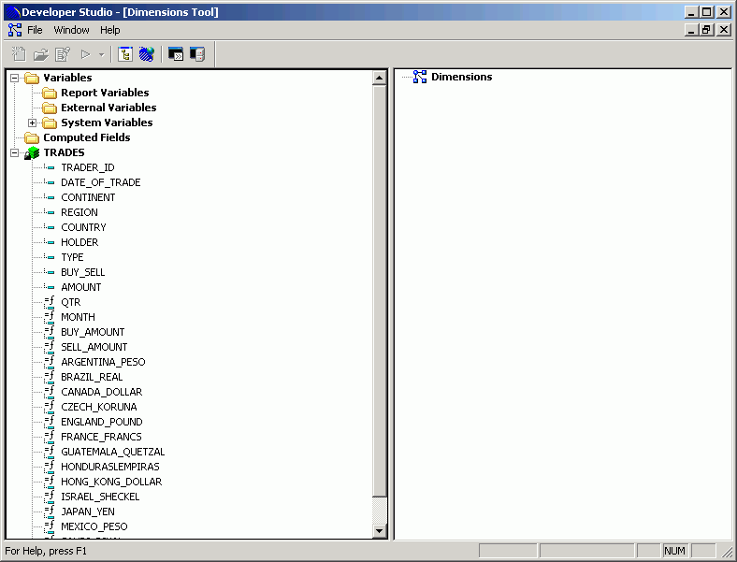Collapse the TRADES tree node
Screen dimensions: 737x562
pyautogui.click(x=14, y=152)
